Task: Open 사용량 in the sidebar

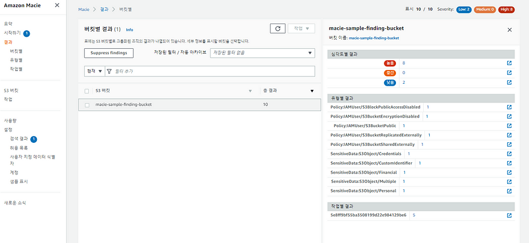Action: point(10,121)
